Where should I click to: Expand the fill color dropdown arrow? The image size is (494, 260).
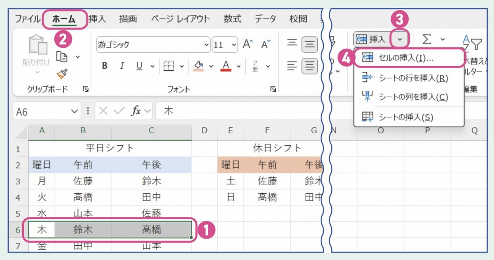pos(211,66)
